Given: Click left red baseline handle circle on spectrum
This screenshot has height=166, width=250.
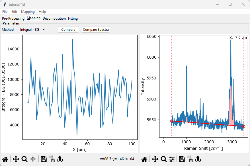Looking at the screenshot, I should coord(172,121).
